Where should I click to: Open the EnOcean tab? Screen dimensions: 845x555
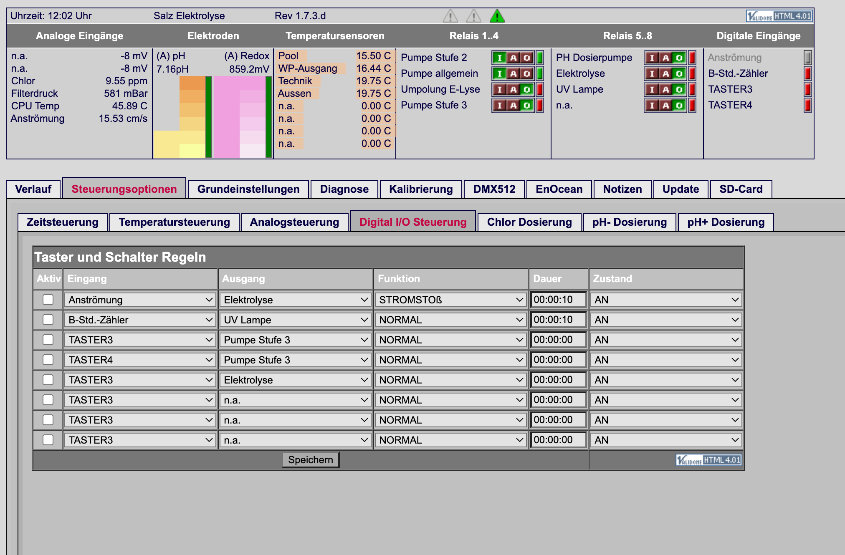(559, 189)
